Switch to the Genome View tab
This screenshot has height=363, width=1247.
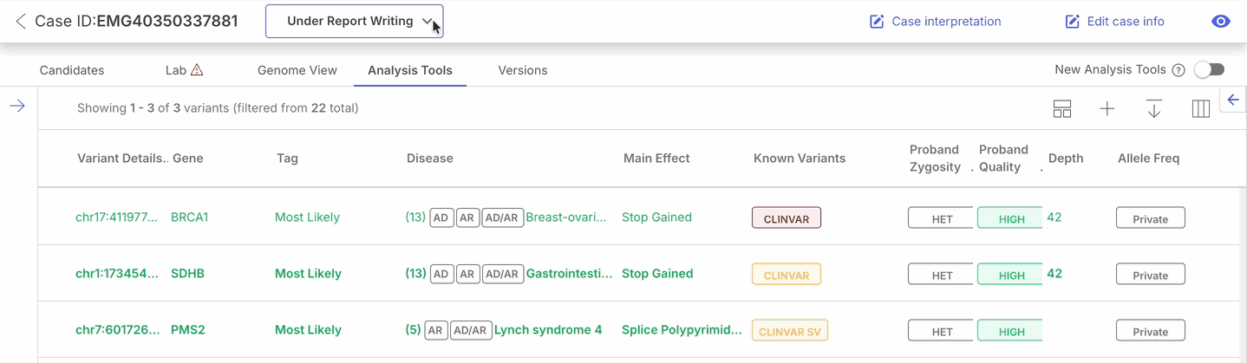pyautogui.click(x=297, y=70)
